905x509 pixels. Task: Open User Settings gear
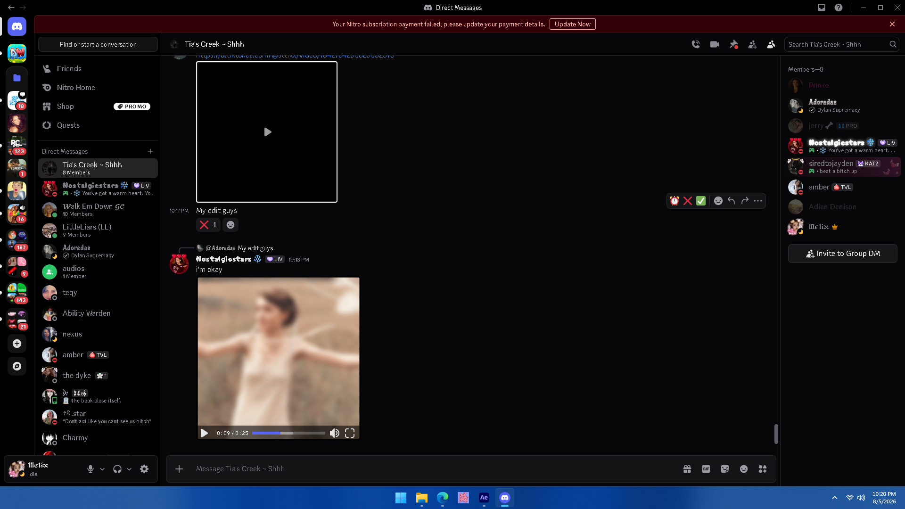(144, 469)
